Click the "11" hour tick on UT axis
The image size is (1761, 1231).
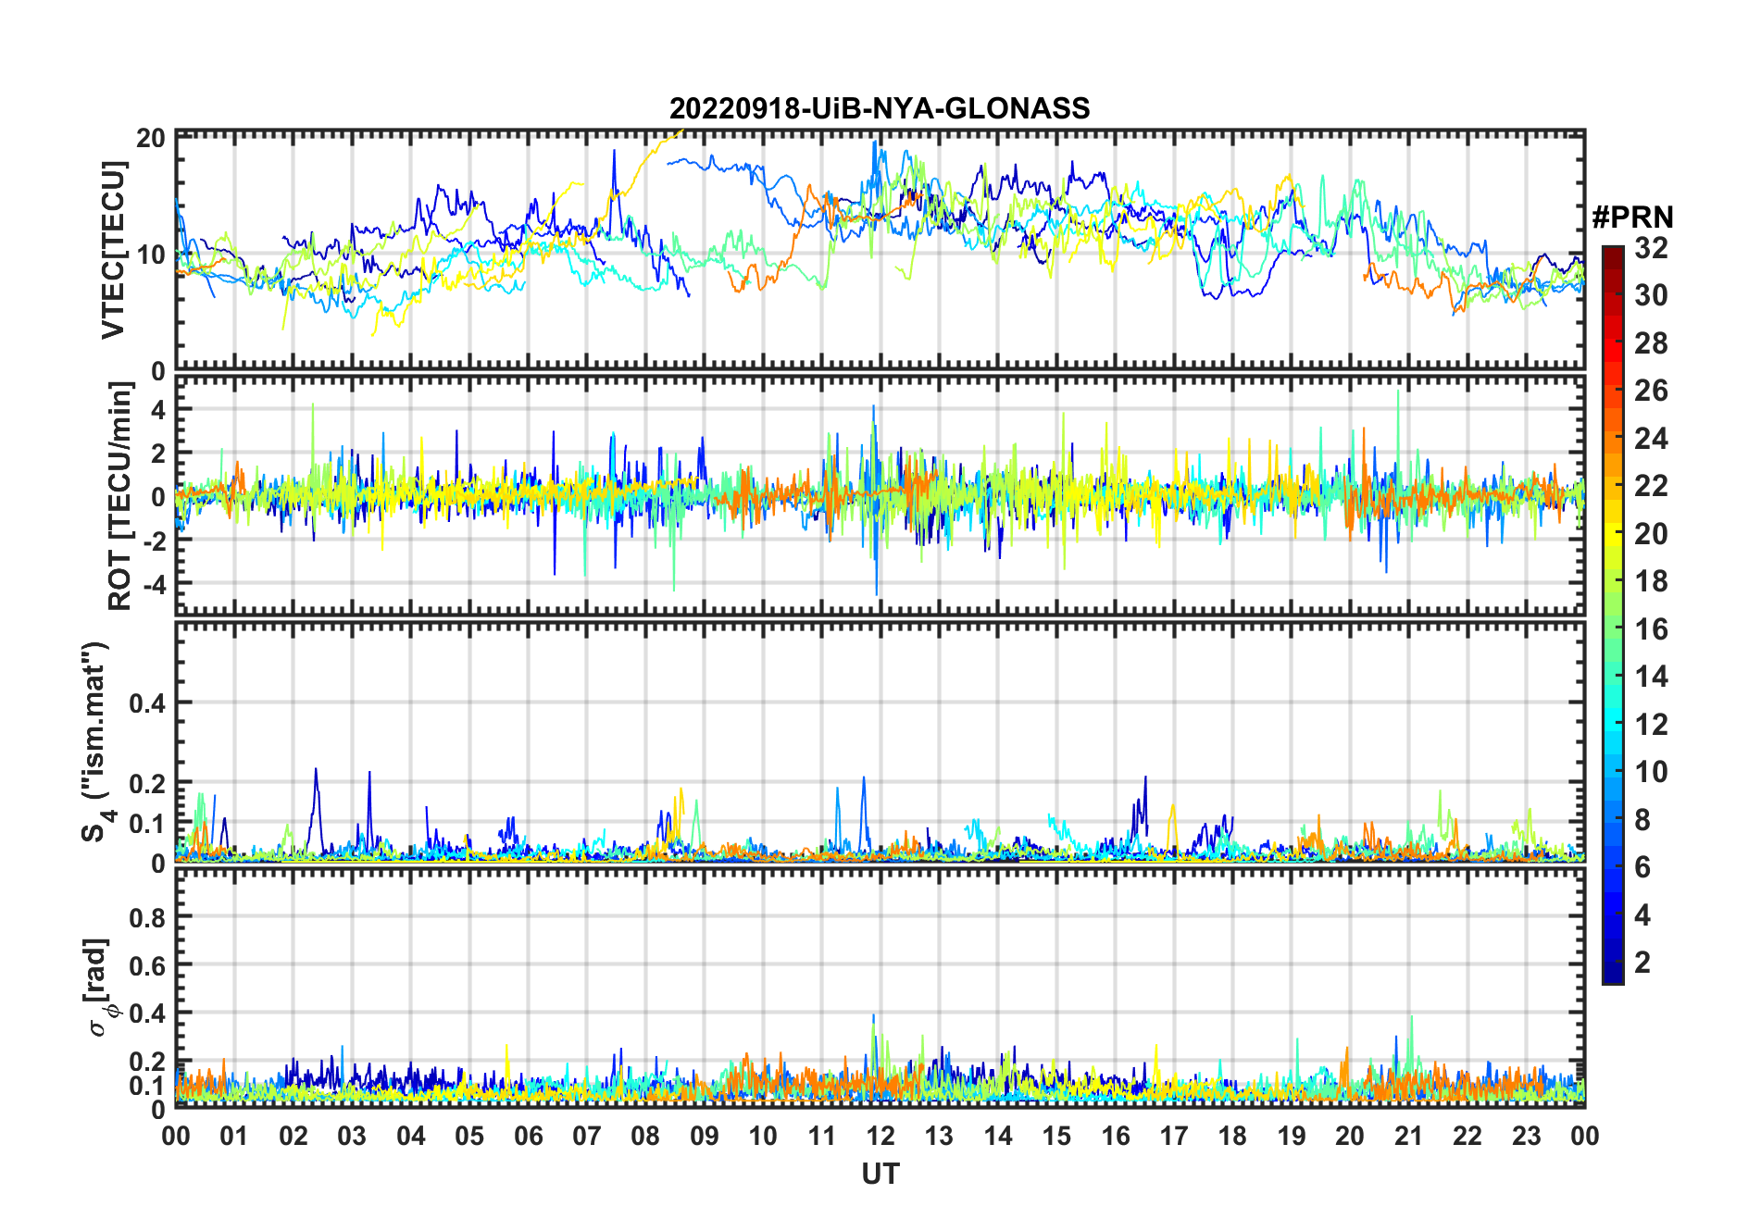coord(822,1137)
